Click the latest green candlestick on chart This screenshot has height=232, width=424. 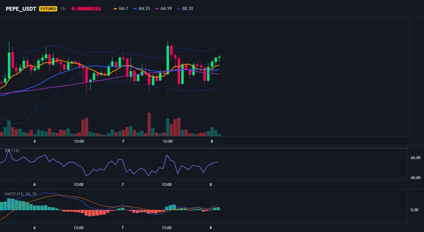[x=219, y=57]
